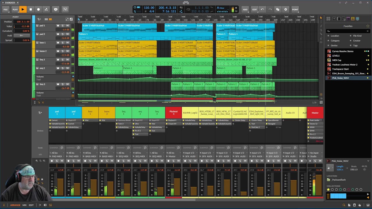Click the duplicate icon in the toolbar
Image resolution: width=372 pixels, height=209 pixels.
click(278, 9)
